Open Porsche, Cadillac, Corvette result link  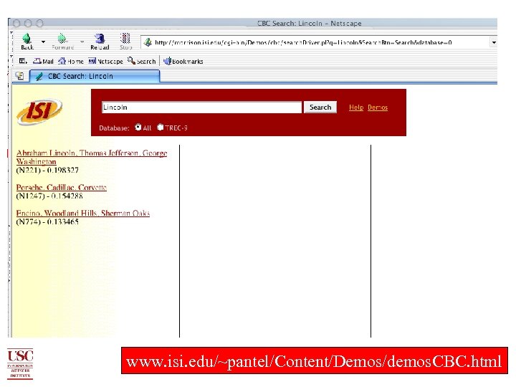coord(61,187)
